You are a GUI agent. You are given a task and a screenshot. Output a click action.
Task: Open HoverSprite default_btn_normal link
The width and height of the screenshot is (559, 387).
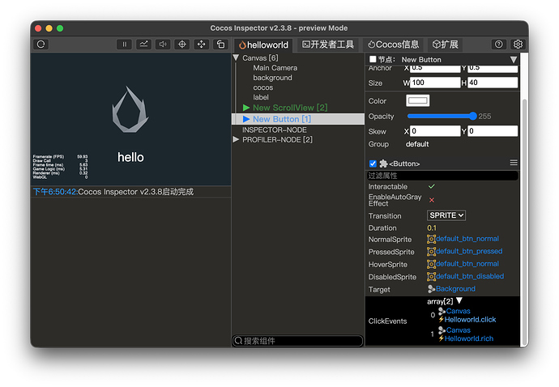pyautogui.click(x=467, y=264)
